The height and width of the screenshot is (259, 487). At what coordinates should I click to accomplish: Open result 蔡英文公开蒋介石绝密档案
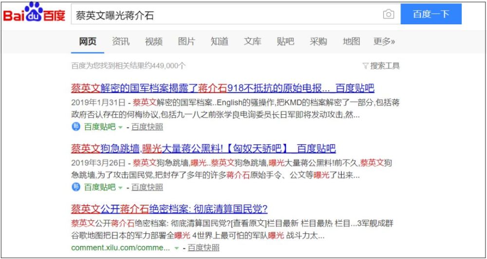pyautogui.click(x=169, y=209)
